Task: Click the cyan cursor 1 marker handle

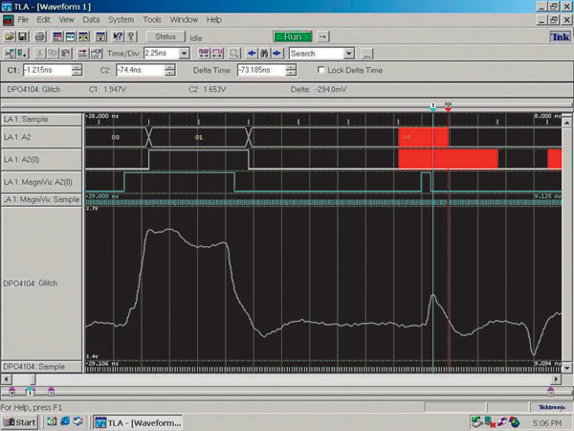Action: [433, 106]
